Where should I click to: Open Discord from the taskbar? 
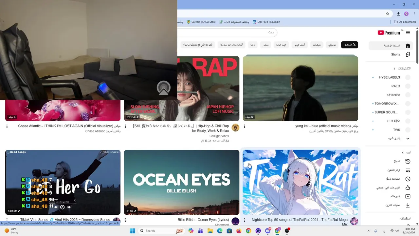click(x=268, y=231)
